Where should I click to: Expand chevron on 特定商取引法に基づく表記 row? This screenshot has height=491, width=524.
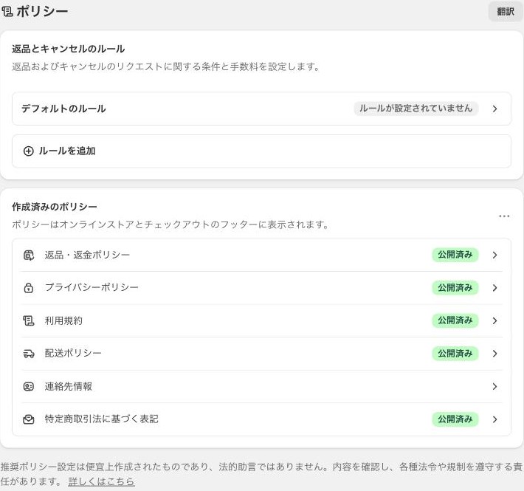tap(495, 419)
